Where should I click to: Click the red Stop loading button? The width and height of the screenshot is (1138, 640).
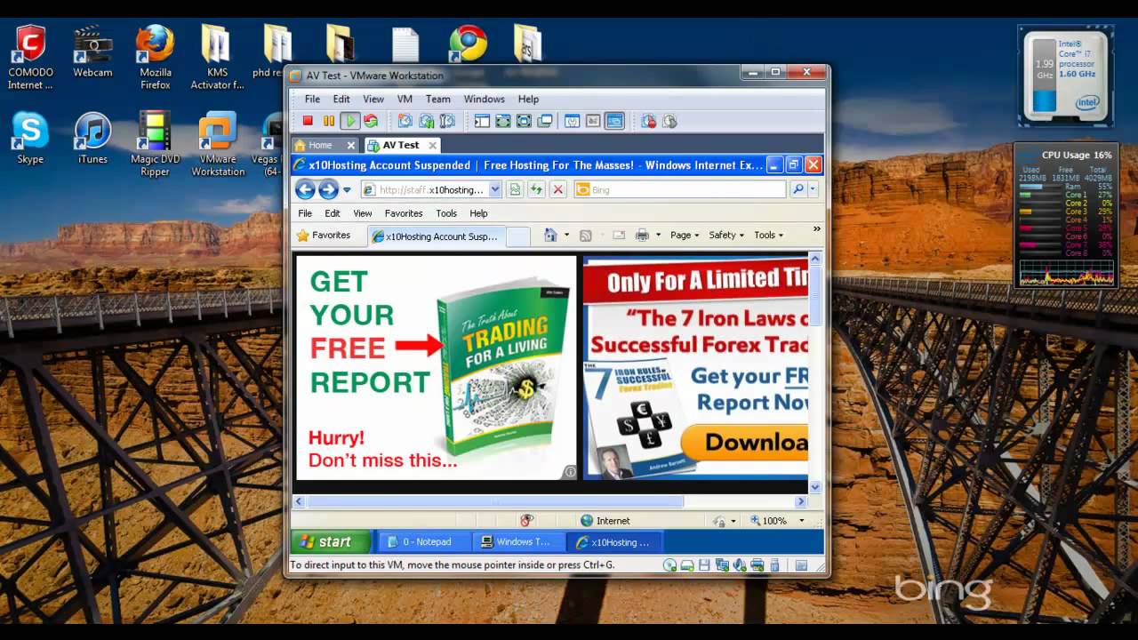pos(557,189)
